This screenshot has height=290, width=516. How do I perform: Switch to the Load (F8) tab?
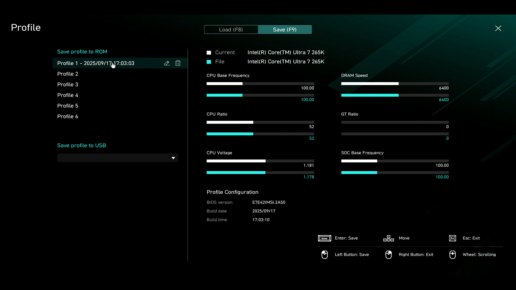tap(231, 30)
